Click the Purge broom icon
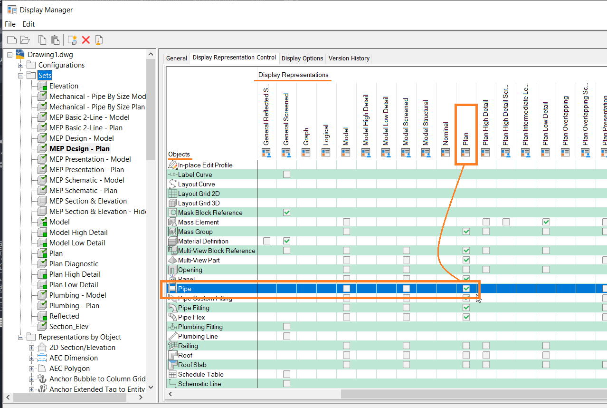Viewport: 607px width, 408px height. 99,40
